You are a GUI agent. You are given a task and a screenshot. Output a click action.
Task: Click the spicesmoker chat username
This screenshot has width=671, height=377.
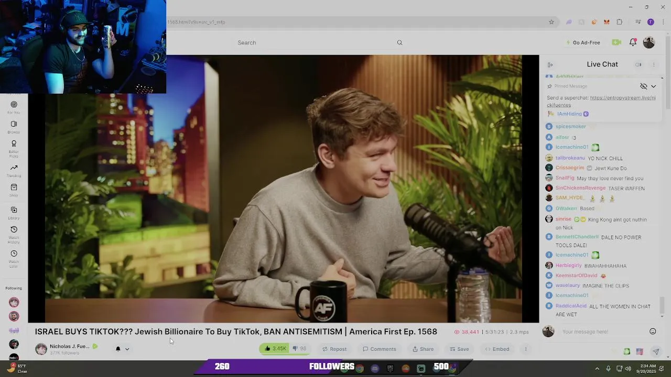[570, 126]
